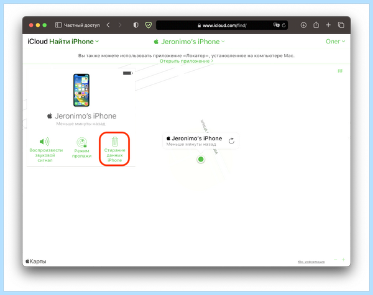Viewport: 373px width, 295px height.
Task: Reload page via address bar refresh icon
Action: (x=284, y=25)
